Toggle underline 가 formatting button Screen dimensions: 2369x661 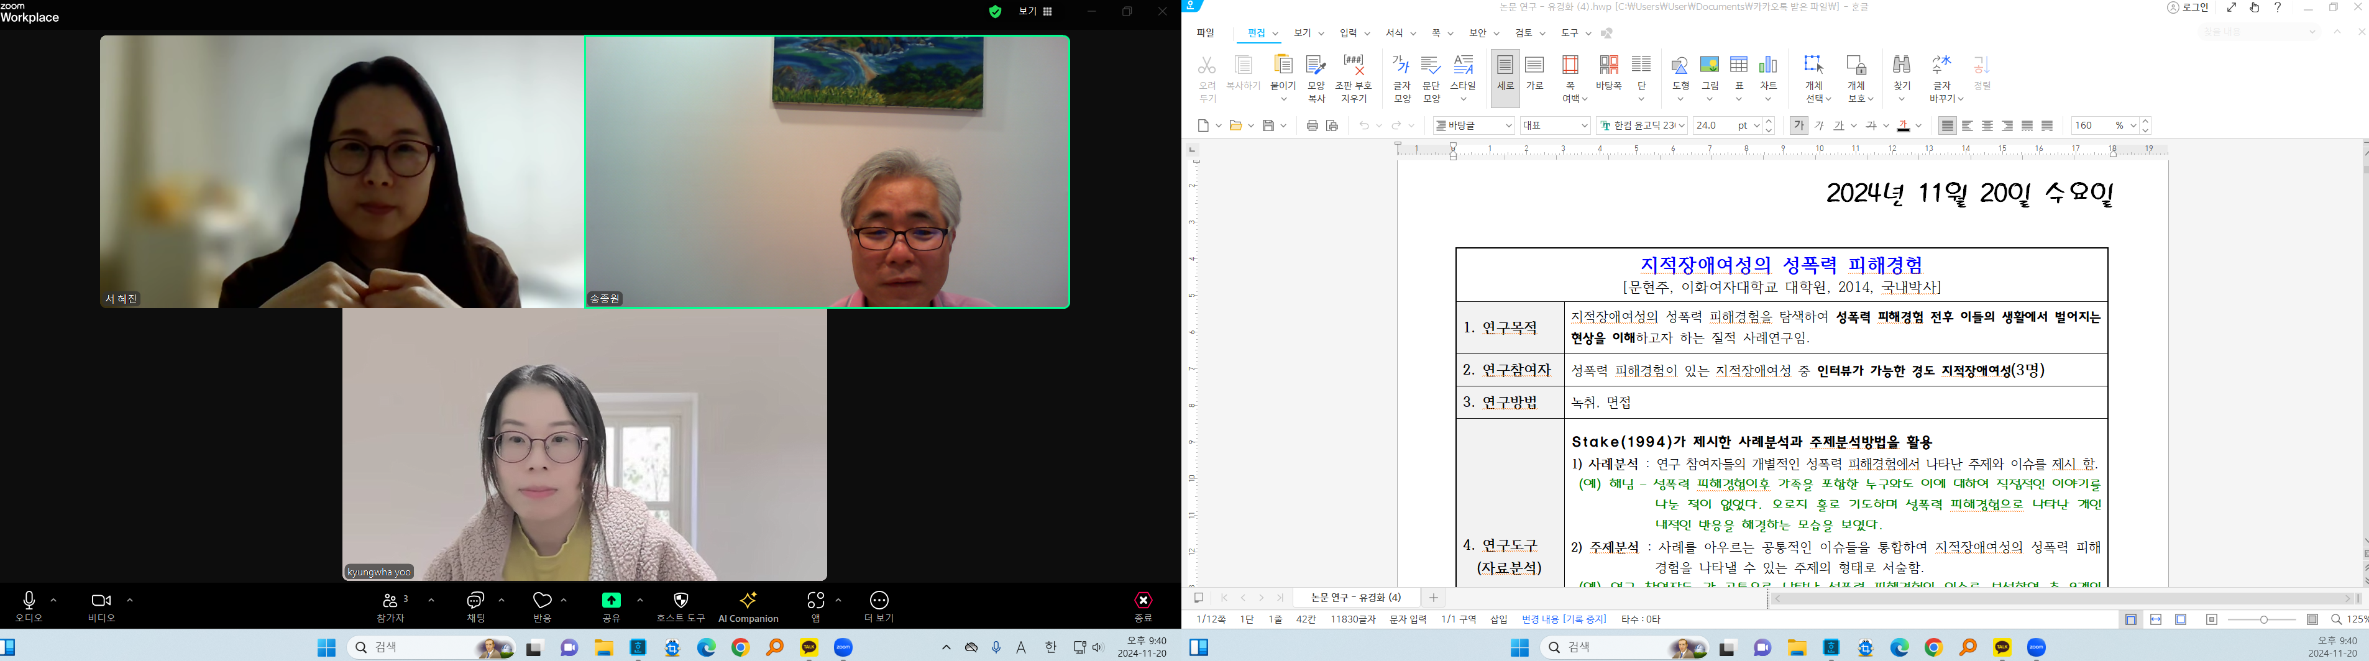(1840, 125)
